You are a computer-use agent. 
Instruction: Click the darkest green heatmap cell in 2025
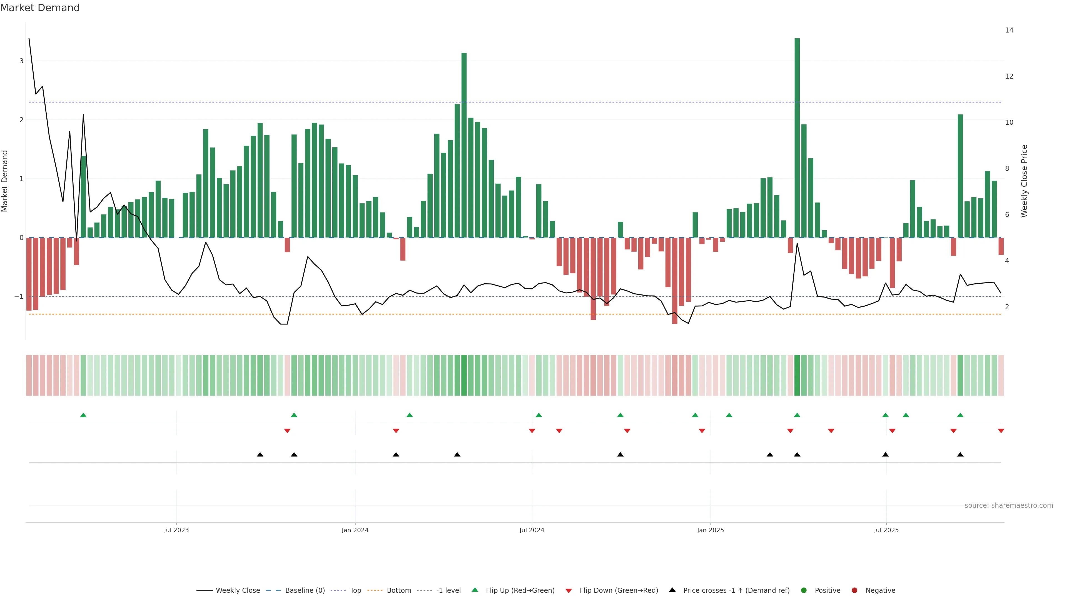797,375
